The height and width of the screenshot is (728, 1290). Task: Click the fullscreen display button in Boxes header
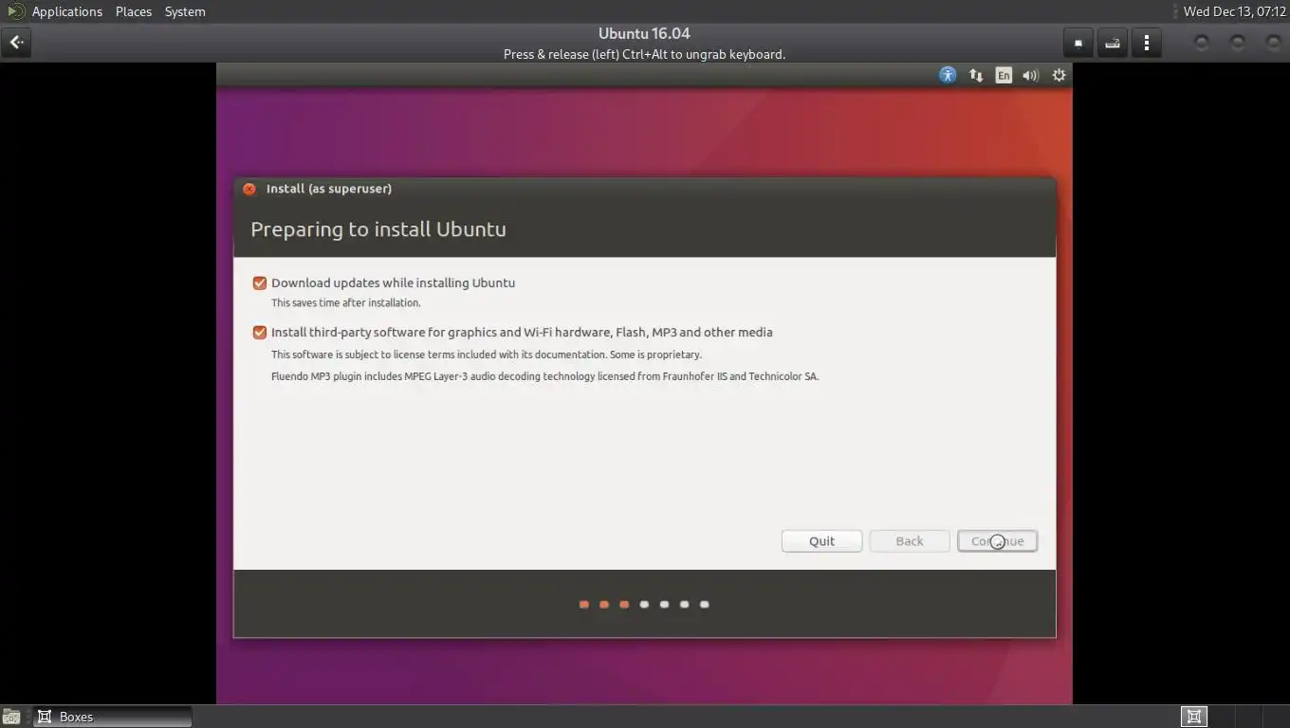[1078, 43]
